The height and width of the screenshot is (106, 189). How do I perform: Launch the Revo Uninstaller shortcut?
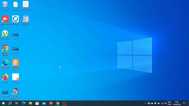[15, 94]
